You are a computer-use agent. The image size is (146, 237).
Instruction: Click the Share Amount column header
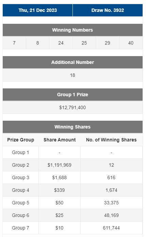pos(60,140)
